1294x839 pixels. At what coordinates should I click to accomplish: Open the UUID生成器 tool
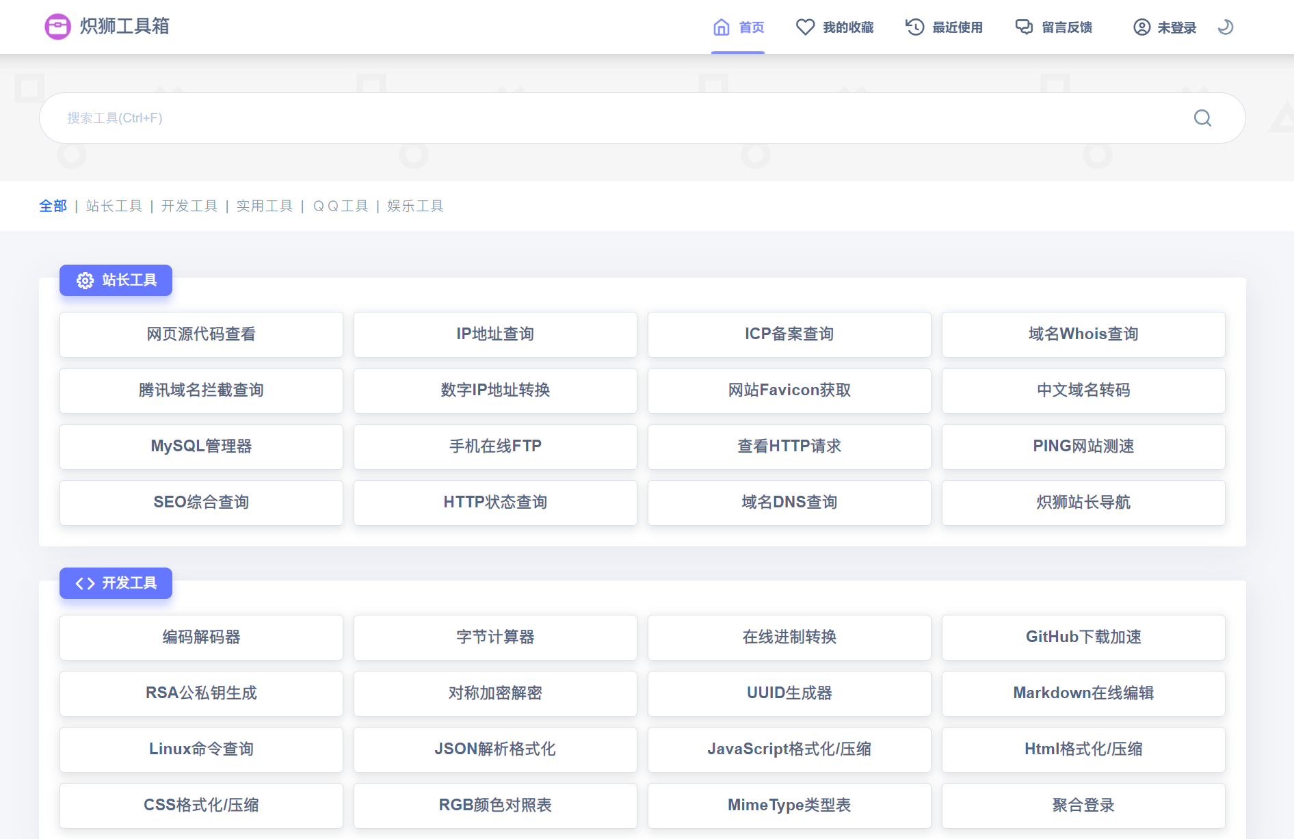tap(789, 693)
